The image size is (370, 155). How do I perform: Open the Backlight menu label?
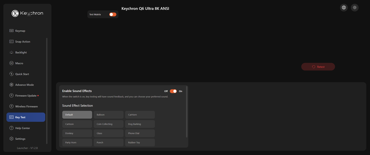[21, 52]
